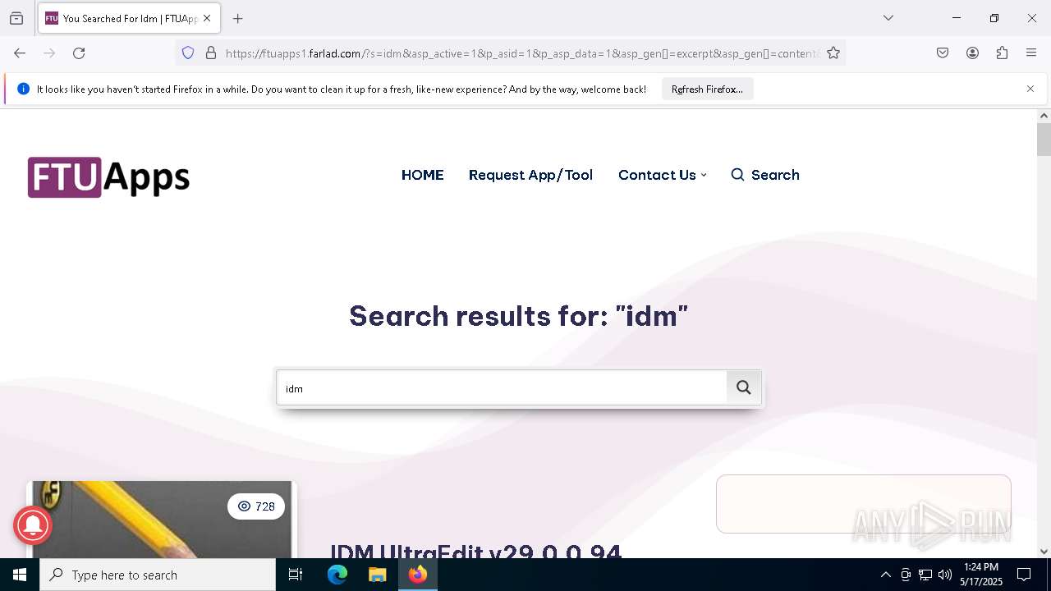This screenshot has height=591, width=1051.
Task: Click the Firefox back arrow
Action: [x=20, y=53]
